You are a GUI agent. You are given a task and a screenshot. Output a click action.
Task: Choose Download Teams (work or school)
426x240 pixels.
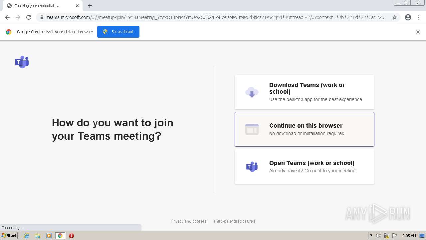tap(305, 92)
